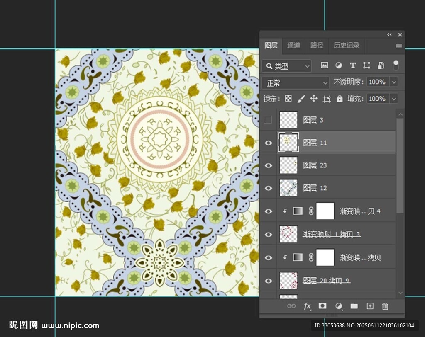Lock transparent pixels icon

click(x=288, y=99)
